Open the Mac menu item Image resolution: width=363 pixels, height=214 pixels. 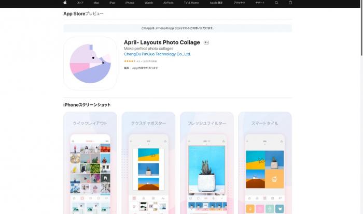[96, 3]
